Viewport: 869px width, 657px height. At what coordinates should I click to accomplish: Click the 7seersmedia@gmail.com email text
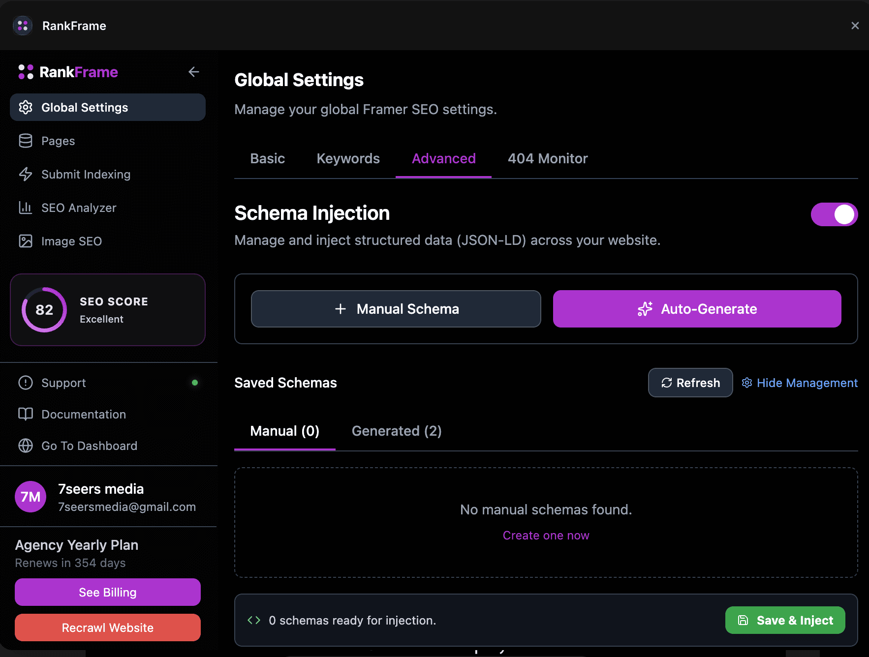click(127, 507)
